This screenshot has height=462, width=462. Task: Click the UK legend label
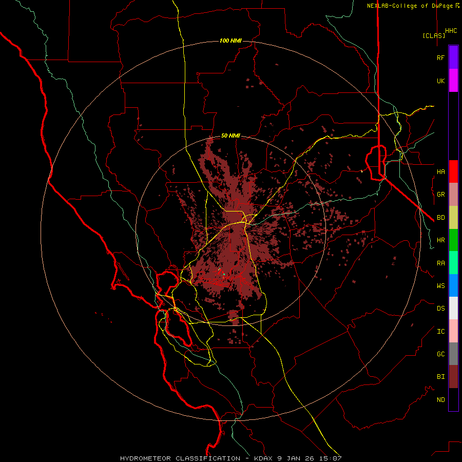(x=440, y=81)
